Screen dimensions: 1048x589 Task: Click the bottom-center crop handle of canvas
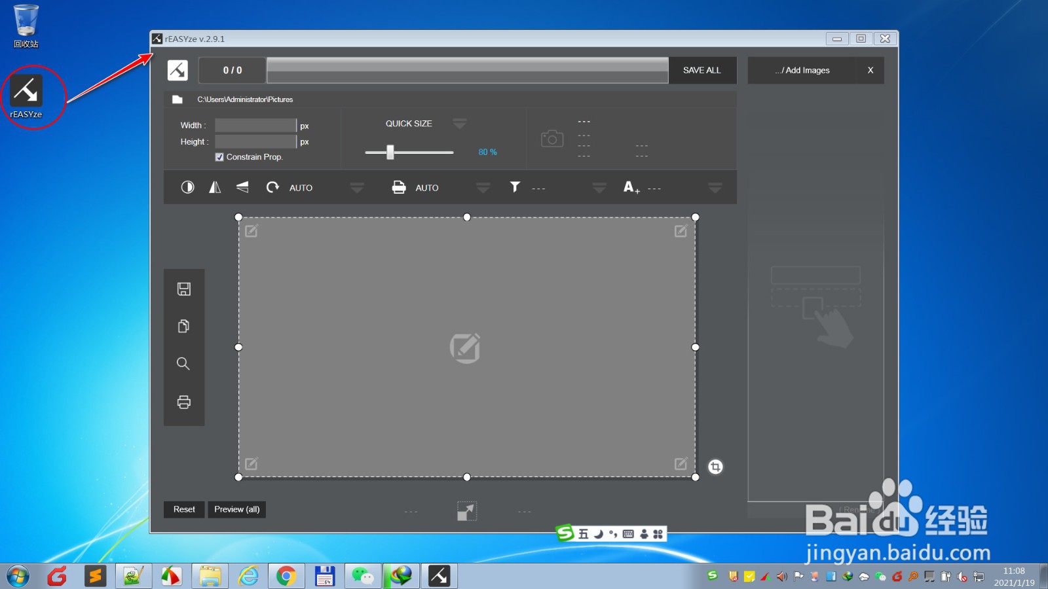coord(467,477)
